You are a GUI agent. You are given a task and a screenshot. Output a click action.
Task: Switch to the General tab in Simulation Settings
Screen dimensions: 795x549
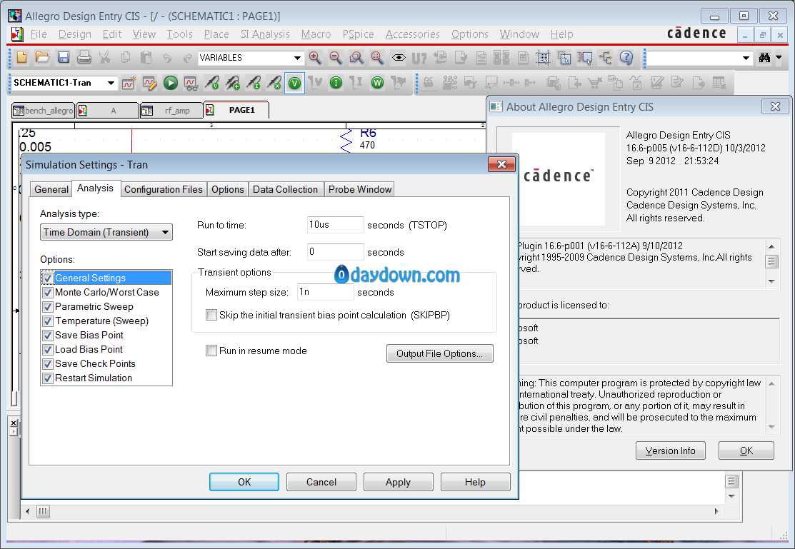[51, 189]
